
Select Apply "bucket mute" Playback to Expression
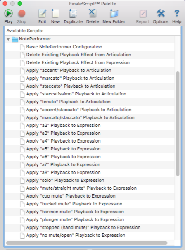point(74,204)
